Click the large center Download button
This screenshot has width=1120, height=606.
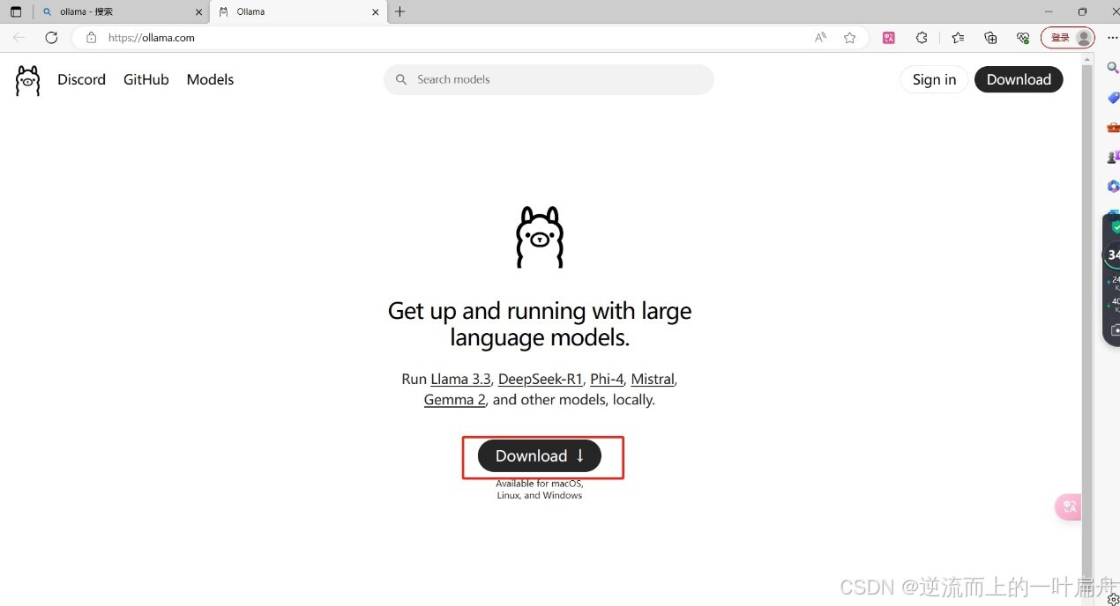point(540,455)
